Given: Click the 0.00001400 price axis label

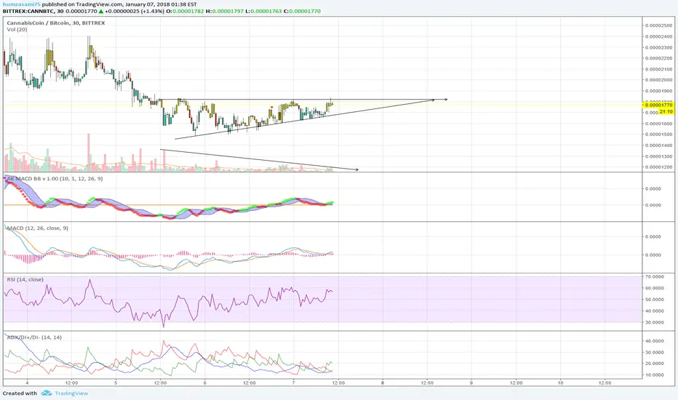Looking at the screenshot, I should point(658,145).
